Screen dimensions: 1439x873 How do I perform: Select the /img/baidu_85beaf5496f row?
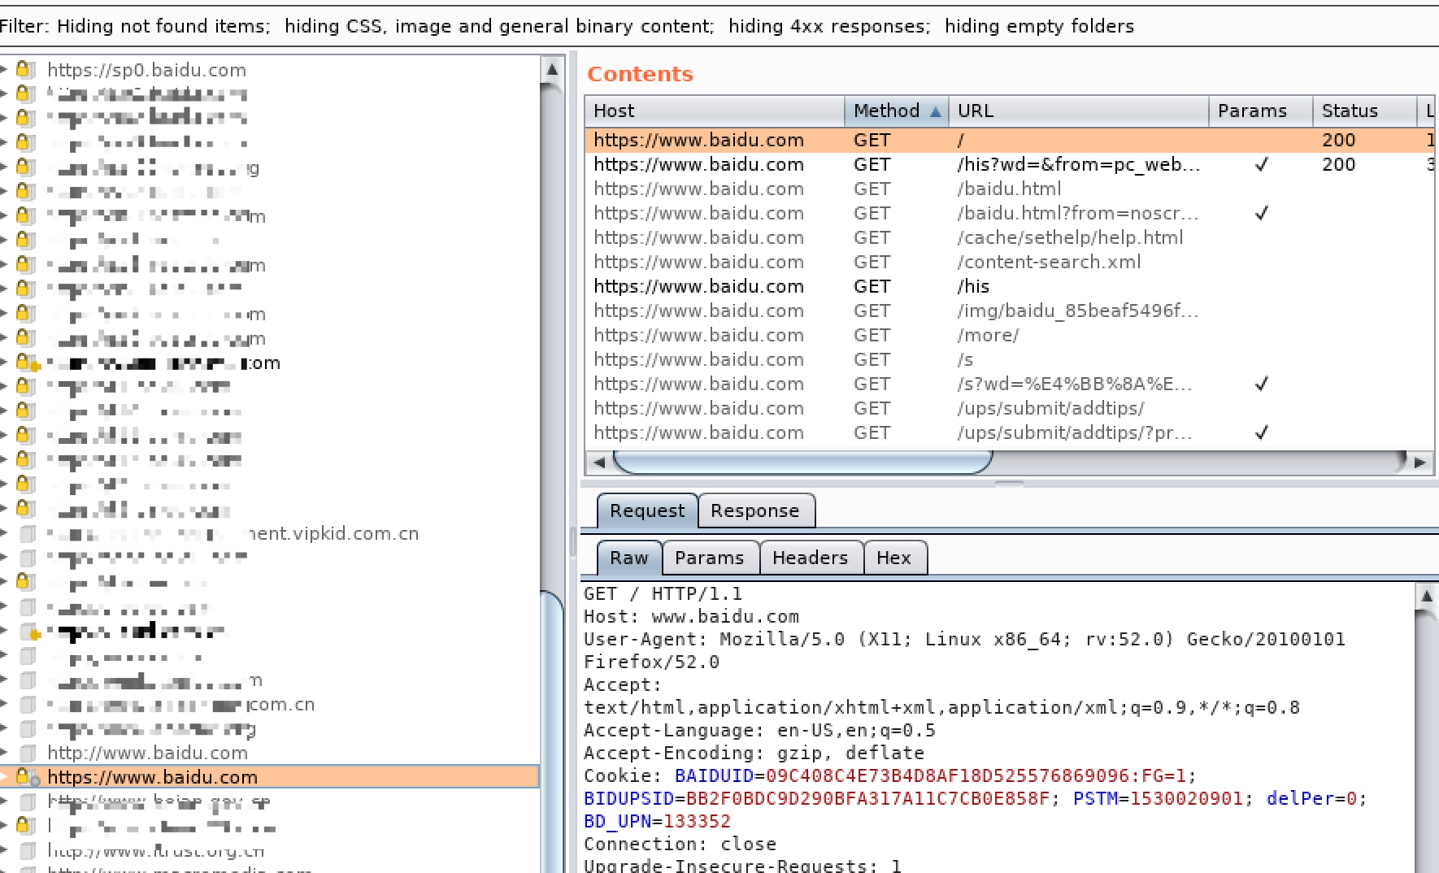coord(1010,311)
